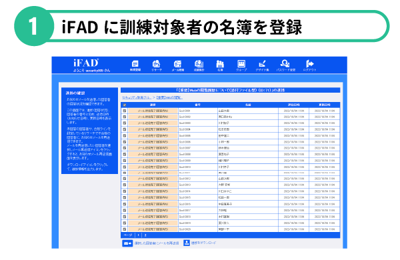Open the デザイン集 pencil icon
Image resolution: width=400 pixels, height=260 pixels.
pos(262,63)
